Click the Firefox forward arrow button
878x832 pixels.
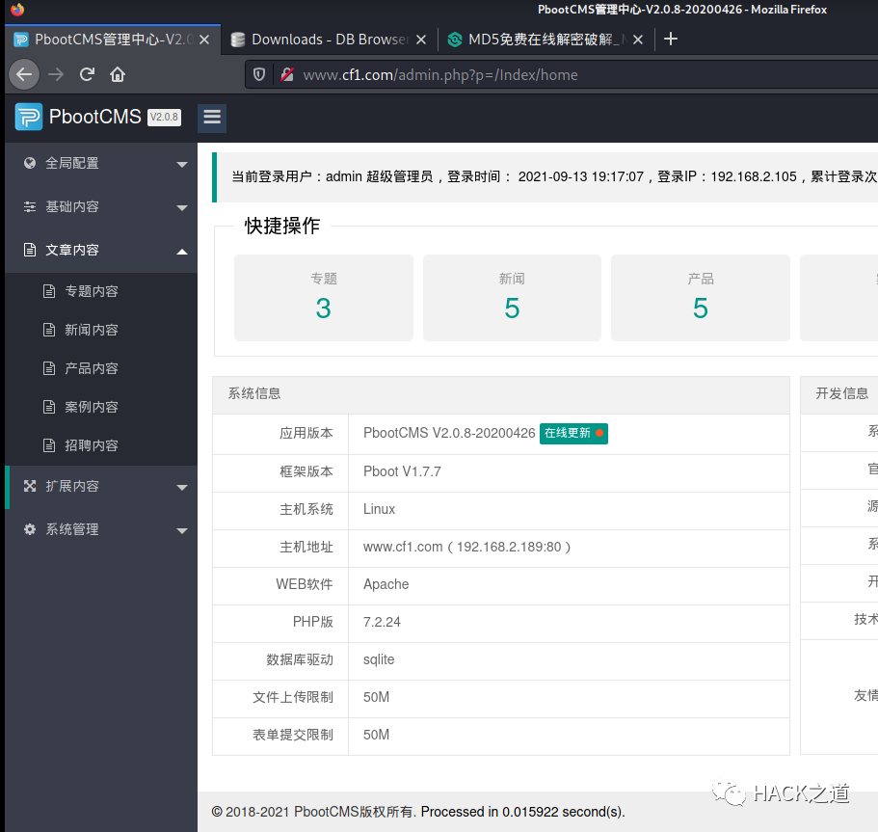click(x=56, y=74)
